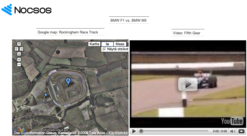Zoom in on the map with plus

(x=19, y=59)
